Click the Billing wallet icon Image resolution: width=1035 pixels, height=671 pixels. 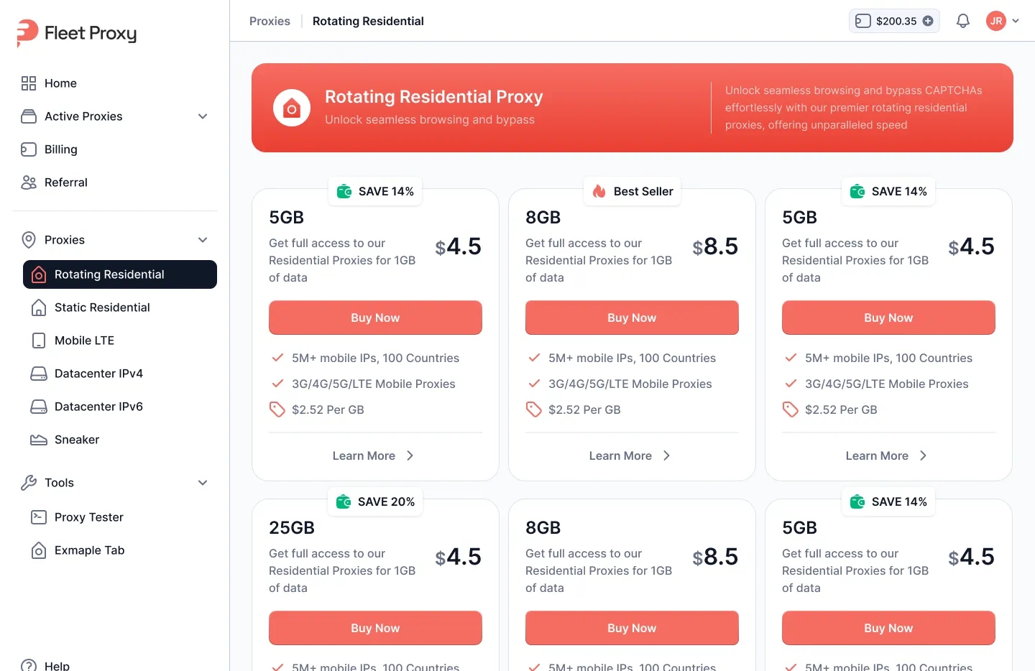click(29, 149)
